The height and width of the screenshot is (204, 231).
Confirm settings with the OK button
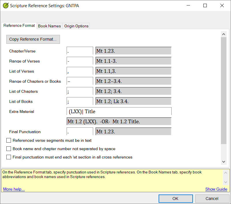[x=176, y=199]
